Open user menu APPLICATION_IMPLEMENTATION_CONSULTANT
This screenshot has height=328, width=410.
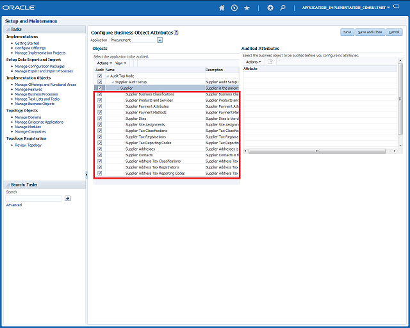coord(346,8)
